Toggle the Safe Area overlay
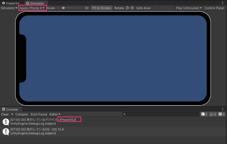Image resolution: width=227 pixels, height=144 pixels. point(143,8)
